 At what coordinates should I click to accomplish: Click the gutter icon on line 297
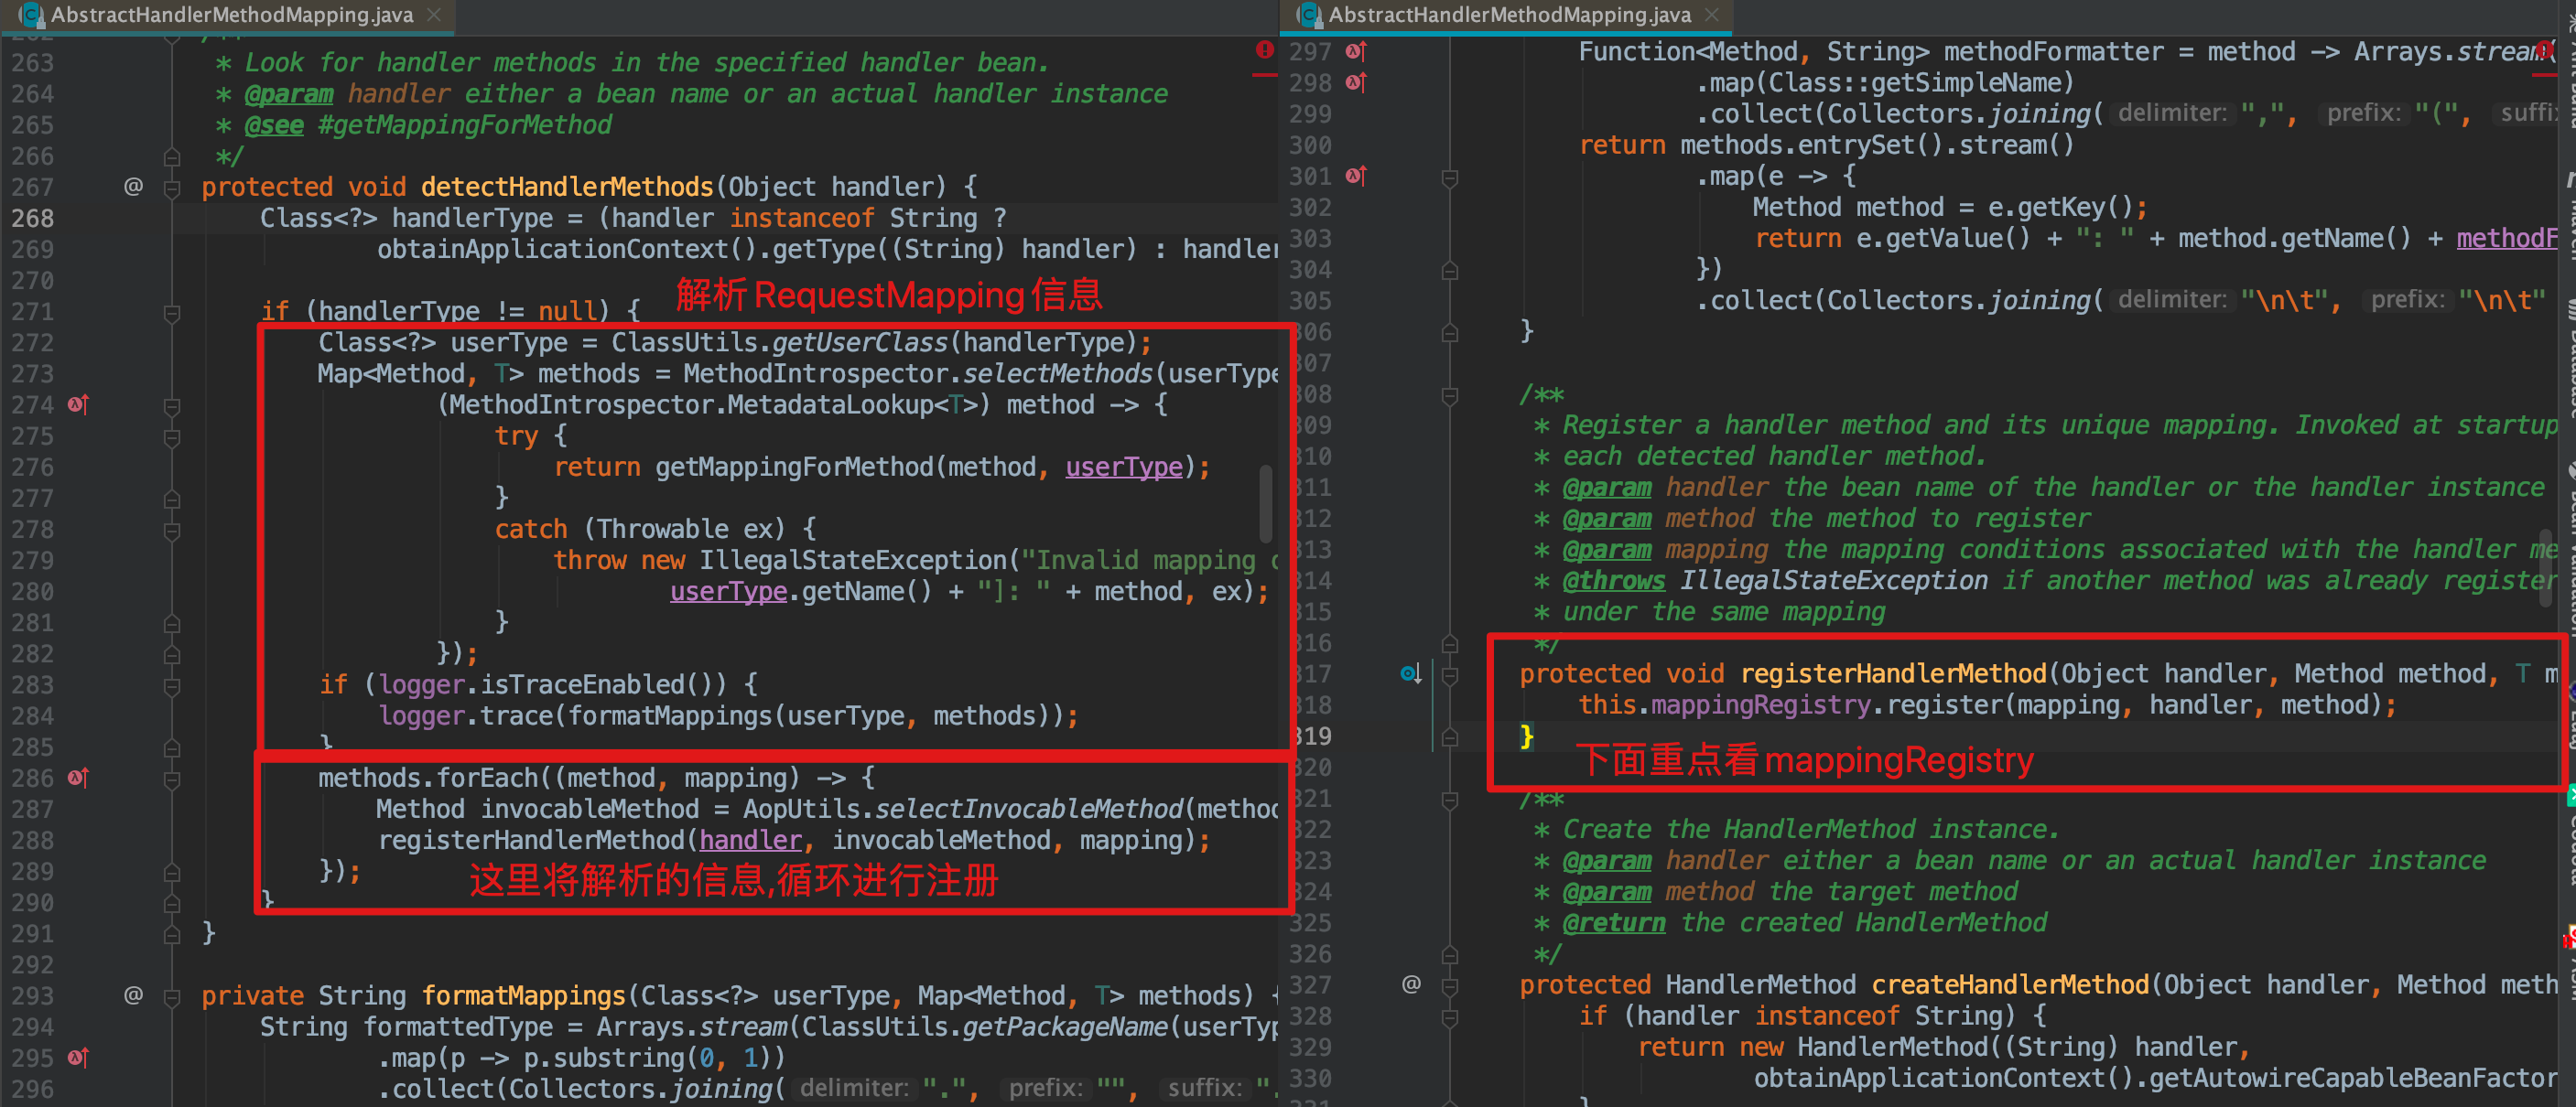(1355, 51)
